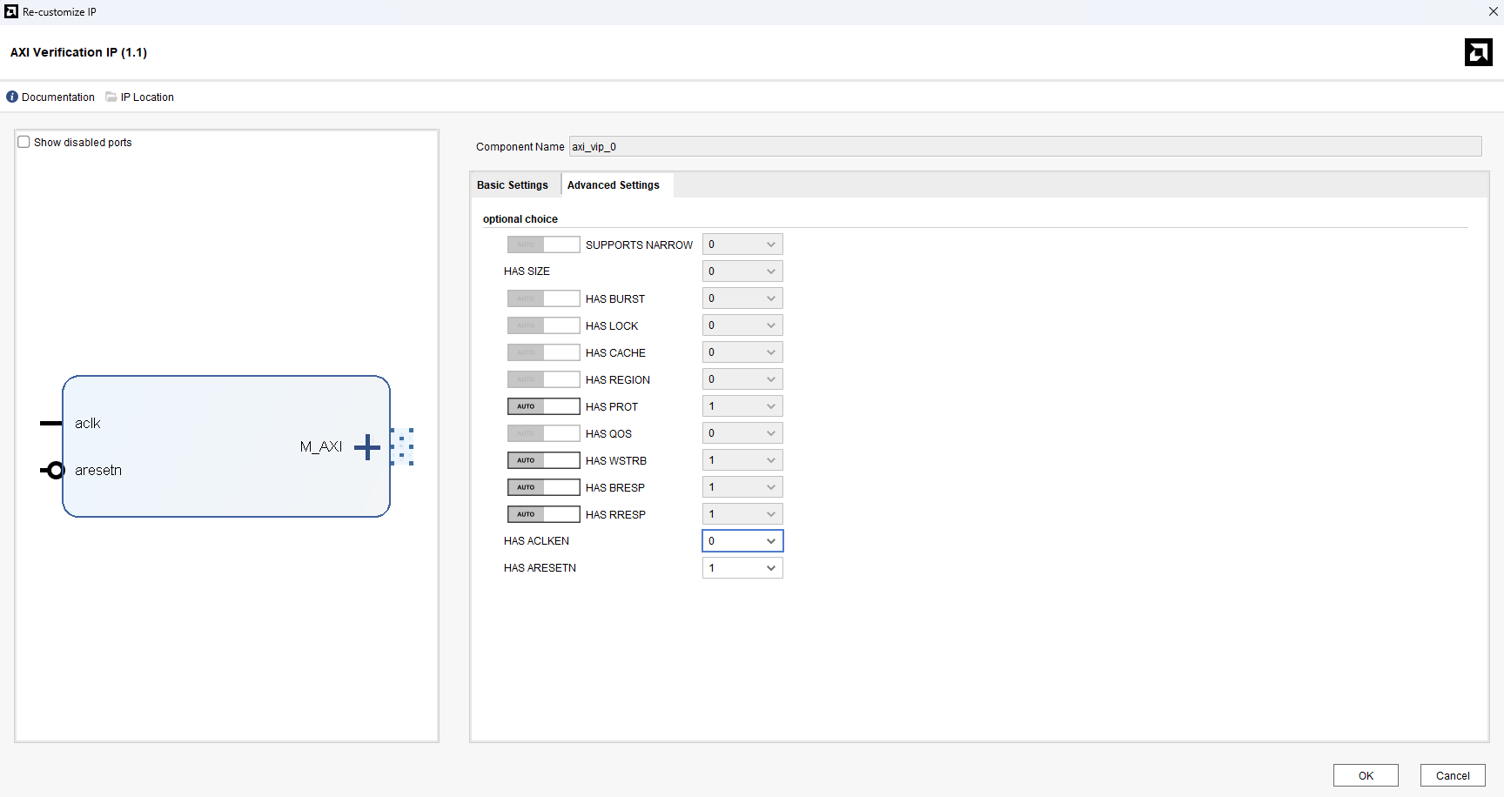The width and height of the screenshot is (1504, 797).
Task: Click the IP Location folder icon
Action: [x=111, y=97]
